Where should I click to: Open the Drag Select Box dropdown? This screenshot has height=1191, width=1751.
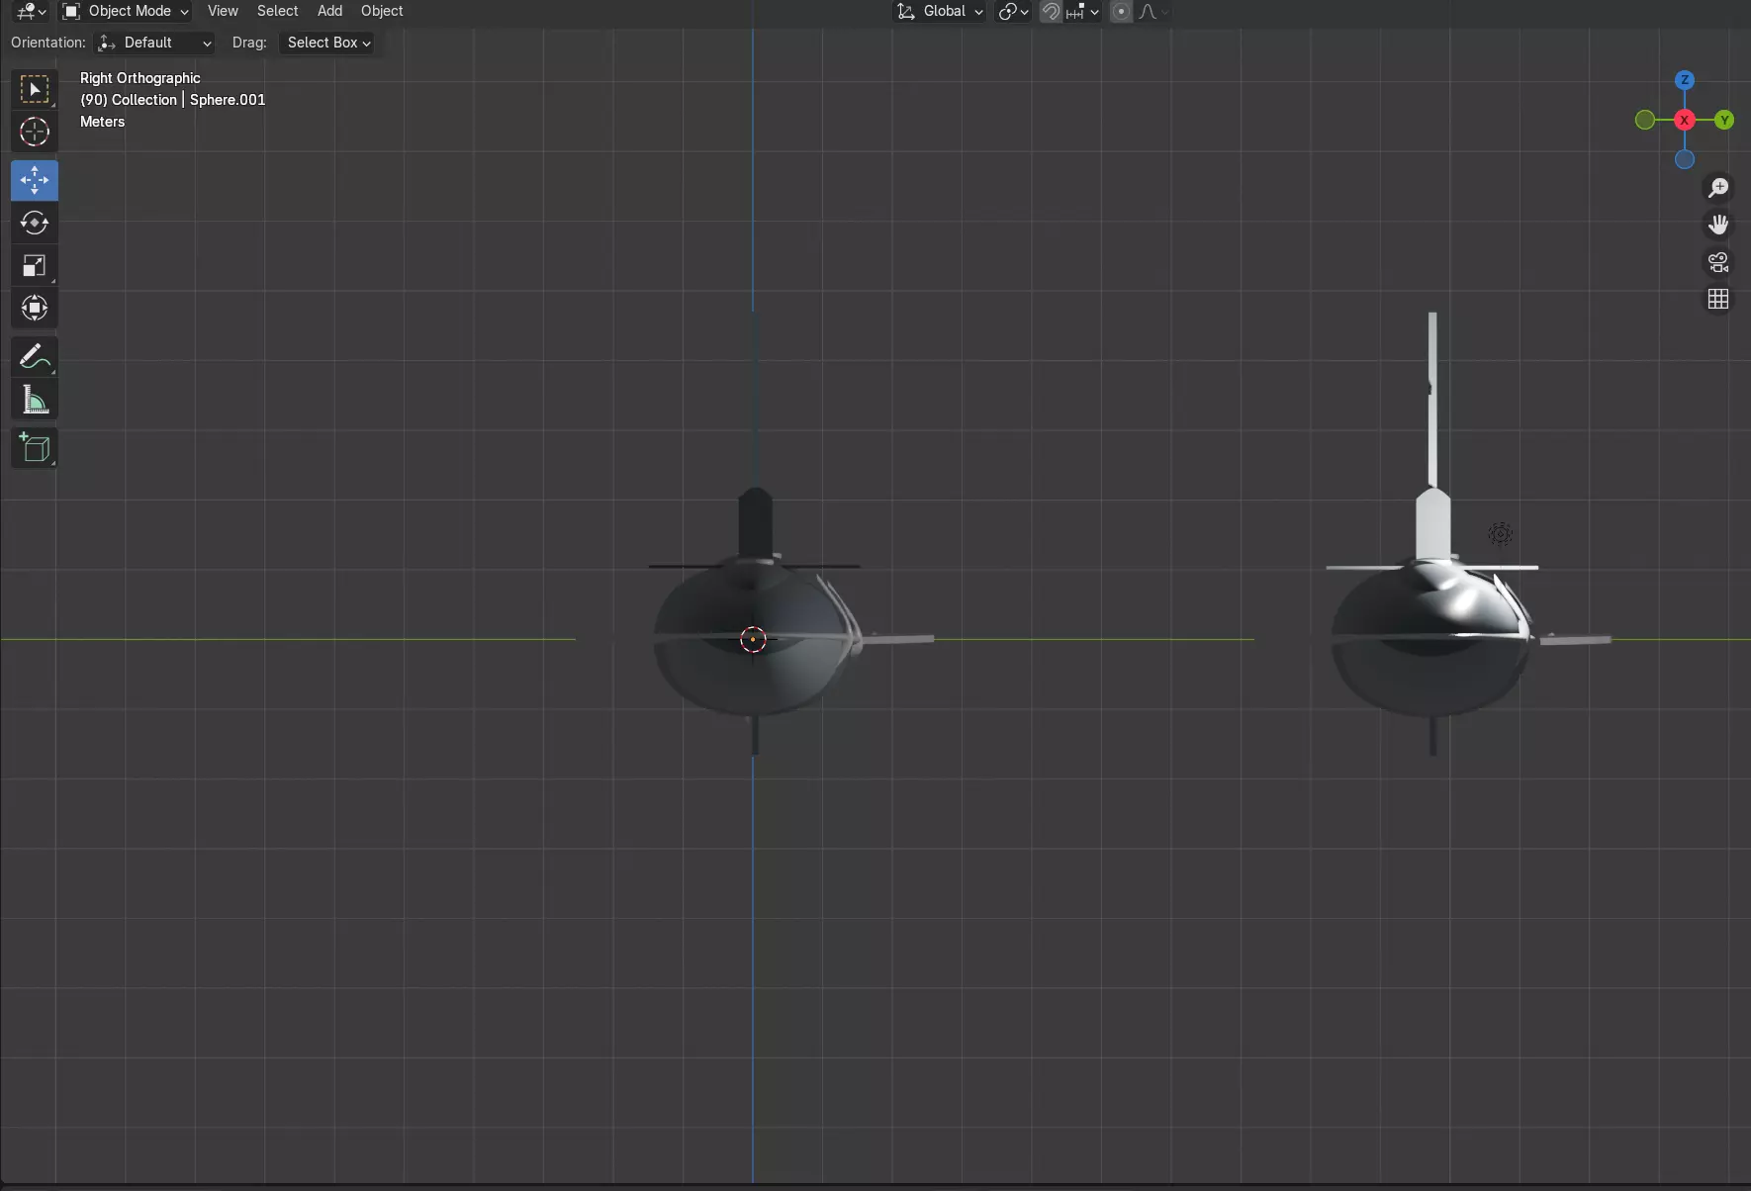(328, 43)
